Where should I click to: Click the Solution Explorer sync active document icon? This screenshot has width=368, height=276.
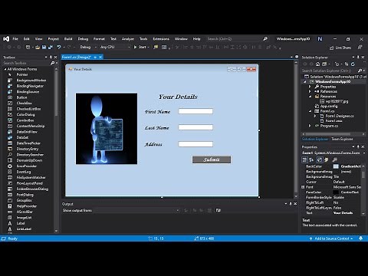(x=347, y=64)
